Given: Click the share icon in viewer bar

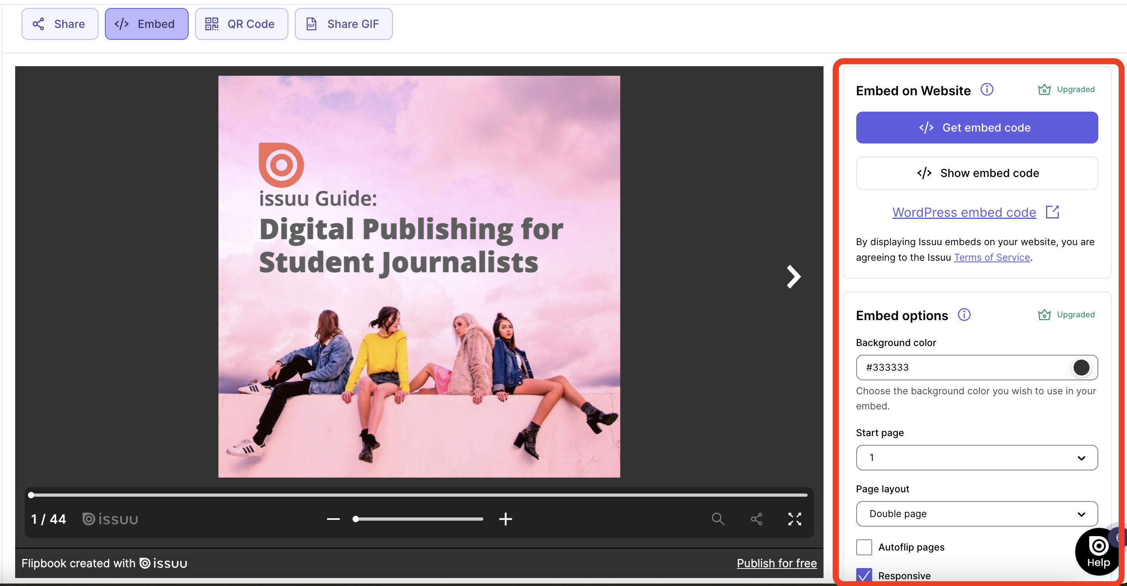Looking at the screenshot, I should click(x=757, y=519).
